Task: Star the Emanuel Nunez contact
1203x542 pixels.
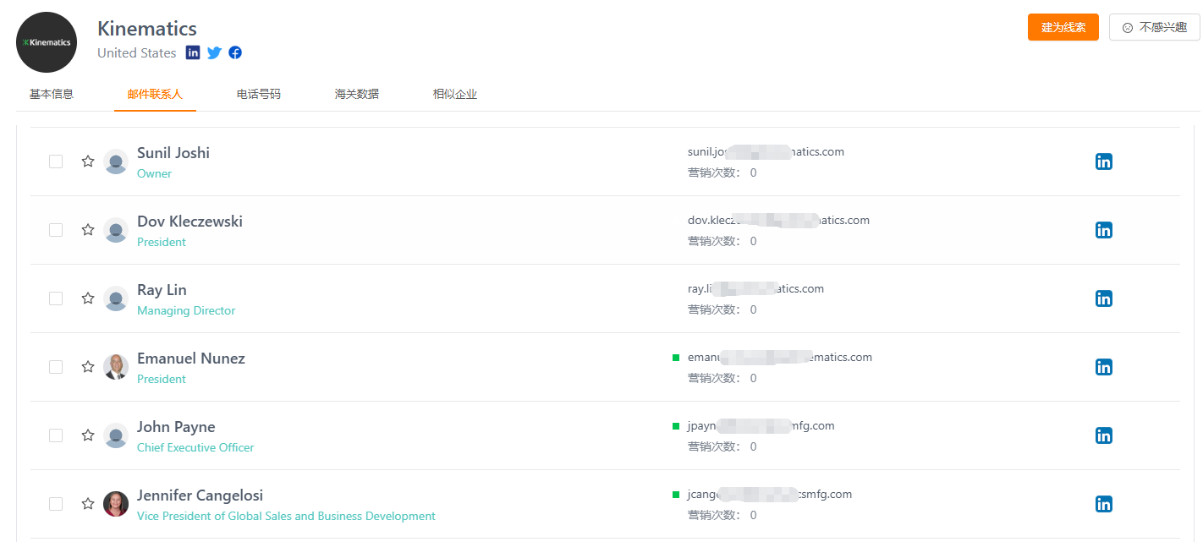Action: pos(88,367)
